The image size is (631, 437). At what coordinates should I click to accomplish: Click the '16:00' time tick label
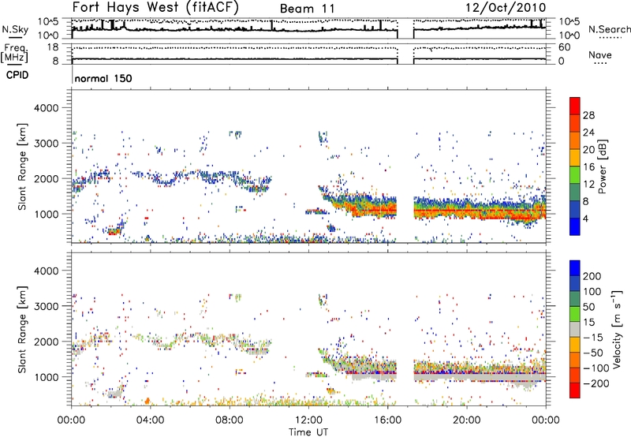coord(387,420)
